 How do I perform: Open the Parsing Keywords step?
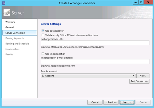[15, 38]
